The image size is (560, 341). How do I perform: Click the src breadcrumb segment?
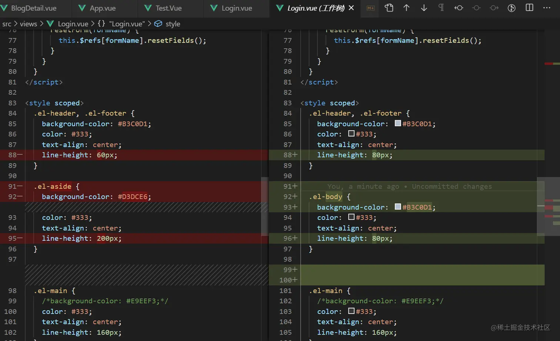pos(7,24)
